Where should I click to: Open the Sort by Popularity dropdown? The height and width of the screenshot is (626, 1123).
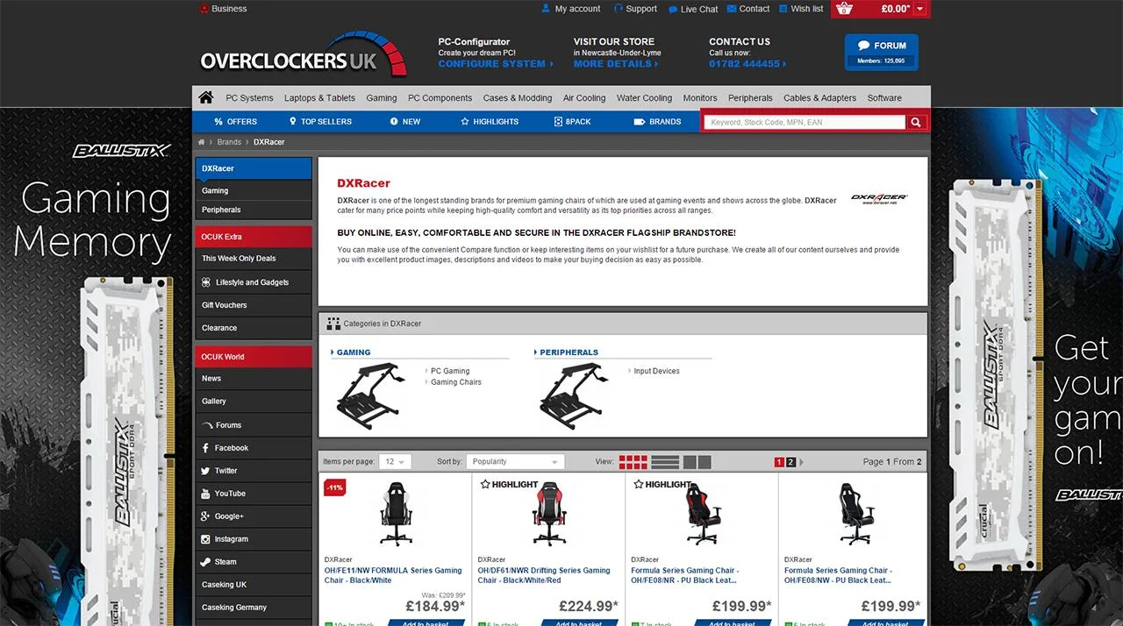[x=515, y=461]
